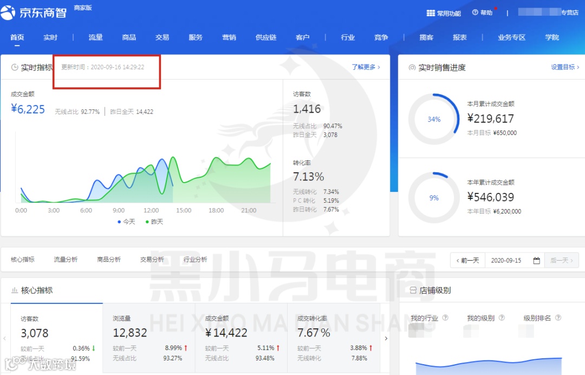Select the 浏览量 12,832 metric card

point(149,339)
